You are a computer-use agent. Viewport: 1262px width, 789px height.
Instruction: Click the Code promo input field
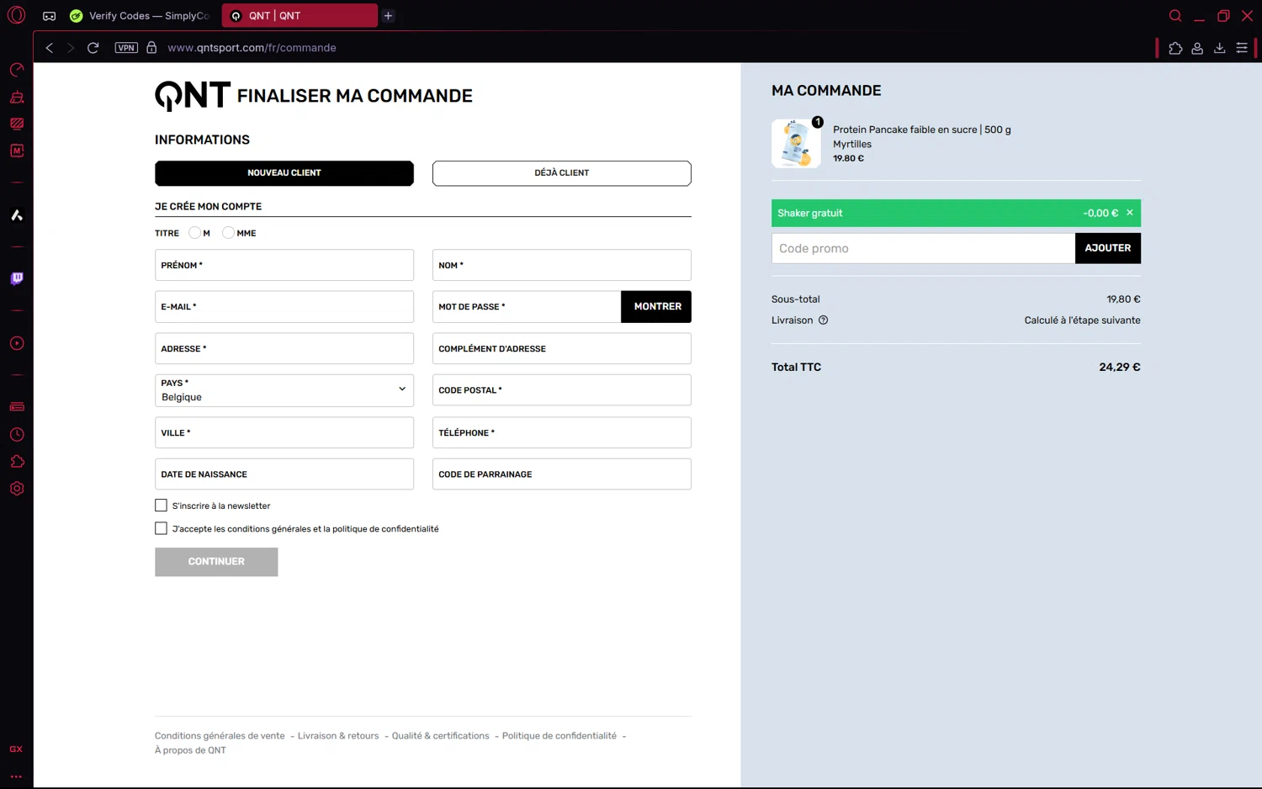923,248
